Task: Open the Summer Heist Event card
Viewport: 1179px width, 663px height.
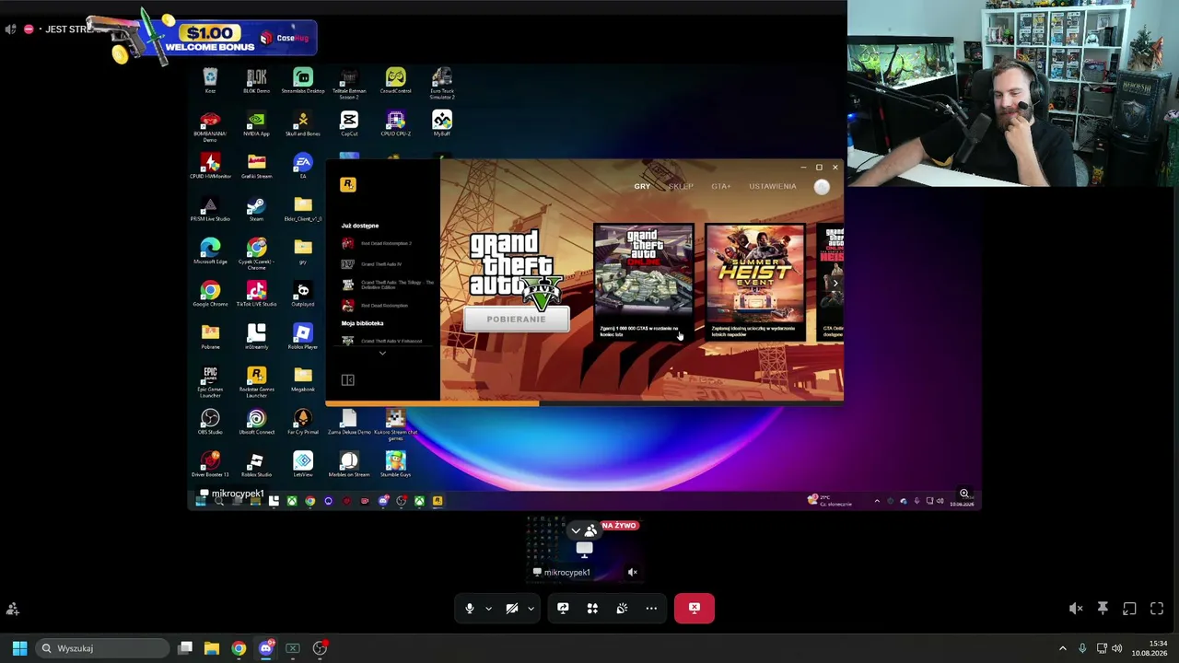Action: point(755,282)
